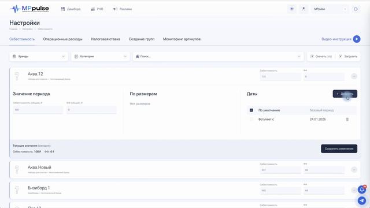Click the Бизиборд 1 row ФФ field
The image size is (370, 208).
pyautogui.click(x=324, y=190)
